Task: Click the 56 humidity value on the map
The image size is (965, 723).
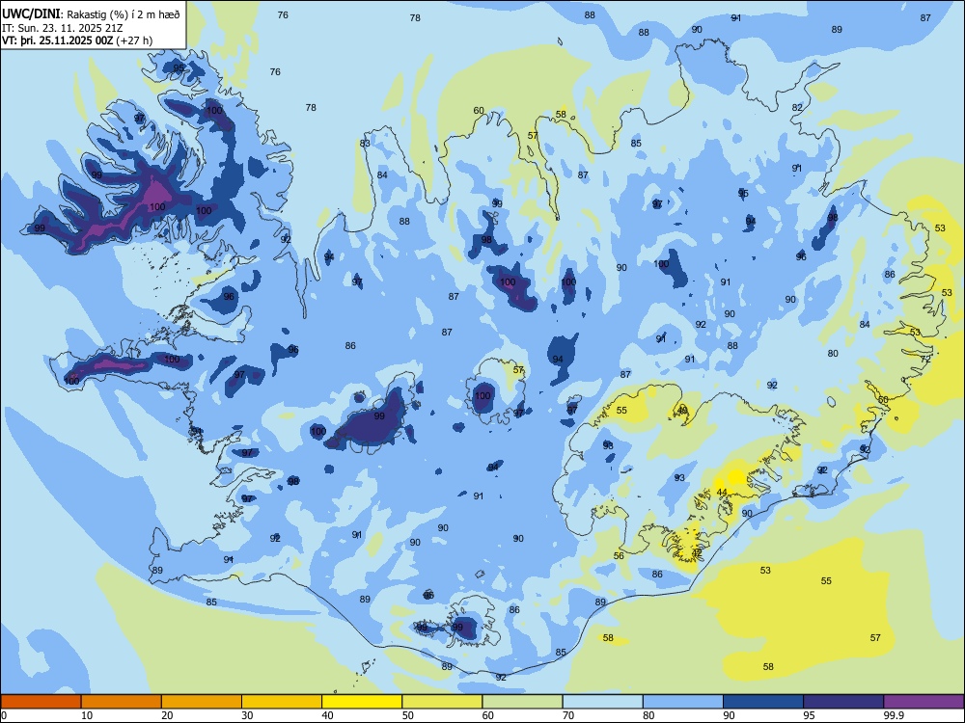Action: (x=619, y=556)
